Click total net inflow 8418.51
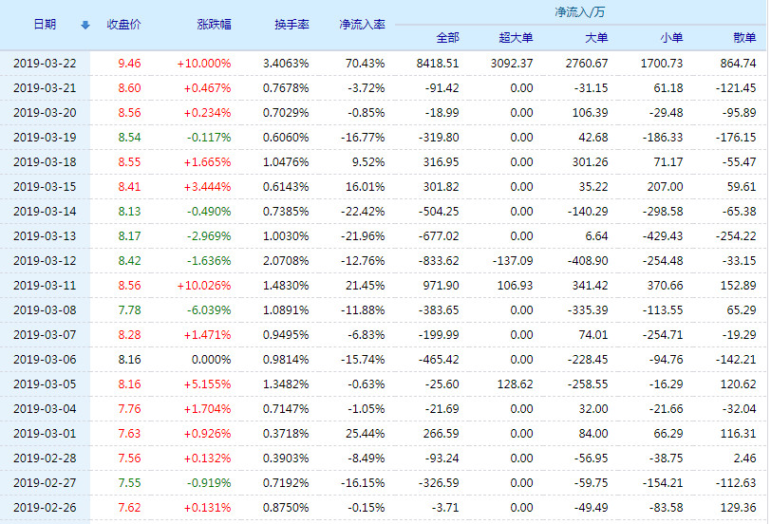The width and height of the screenshot is (771, 524). (x=438, y=64)
